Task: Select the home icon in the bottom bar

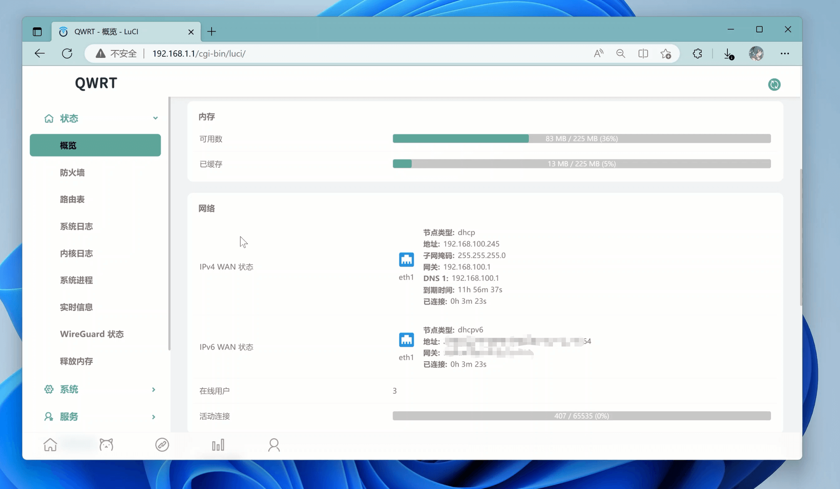Action: point(50,444)
